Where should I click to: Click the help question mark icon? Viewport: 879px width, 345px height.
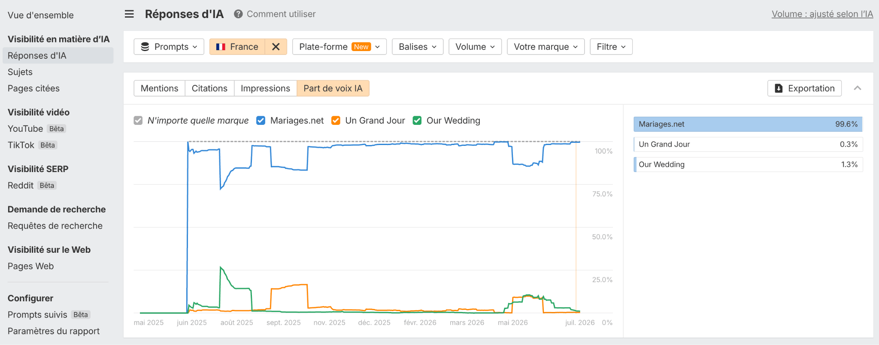238,14
